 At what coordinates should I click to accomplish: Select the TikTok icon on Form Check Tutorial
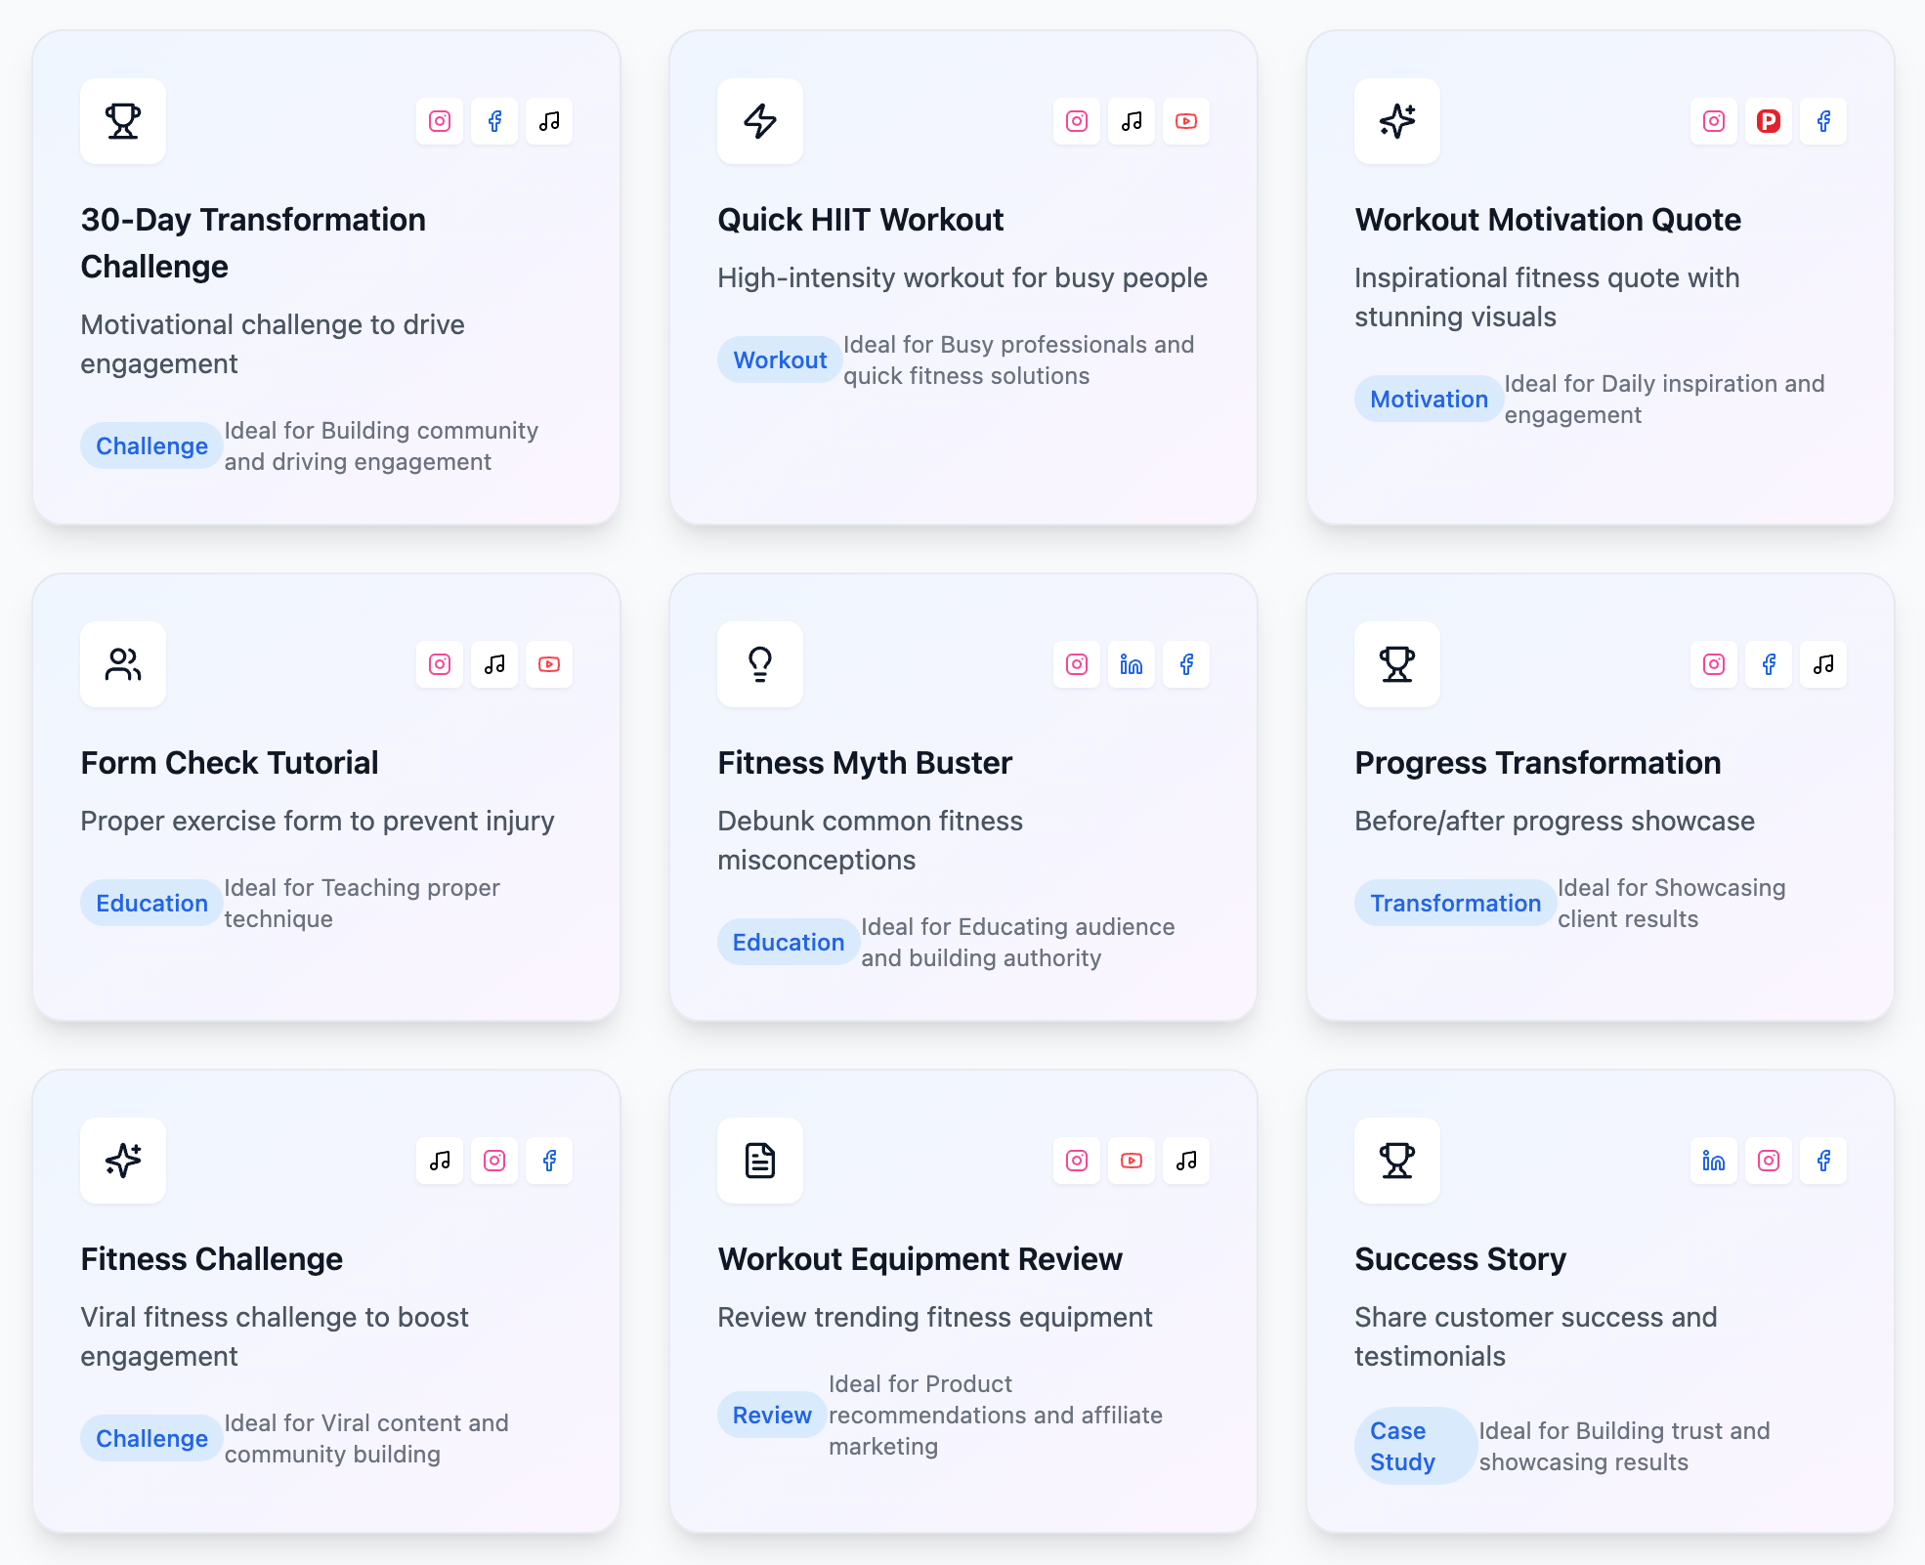493,664
